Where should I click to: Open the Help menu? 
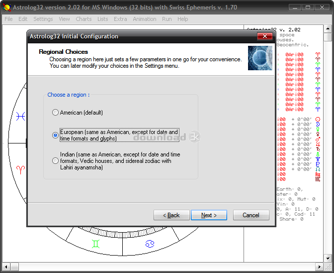(x=183, y=19)
